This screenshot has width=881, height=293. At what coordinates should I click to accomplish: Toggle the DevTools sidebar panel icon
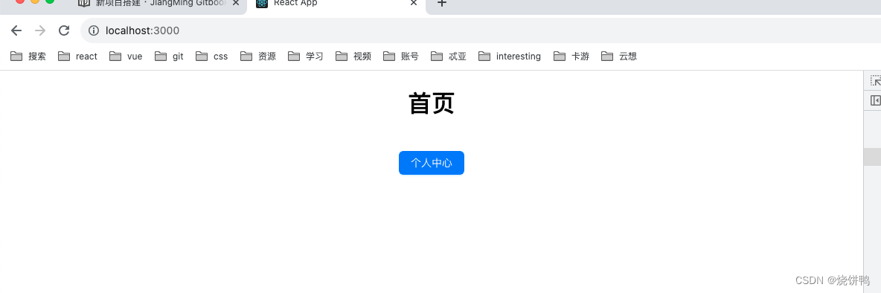875,100
